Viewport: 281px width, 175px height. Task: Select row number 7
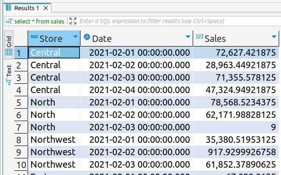click(21, 127)
